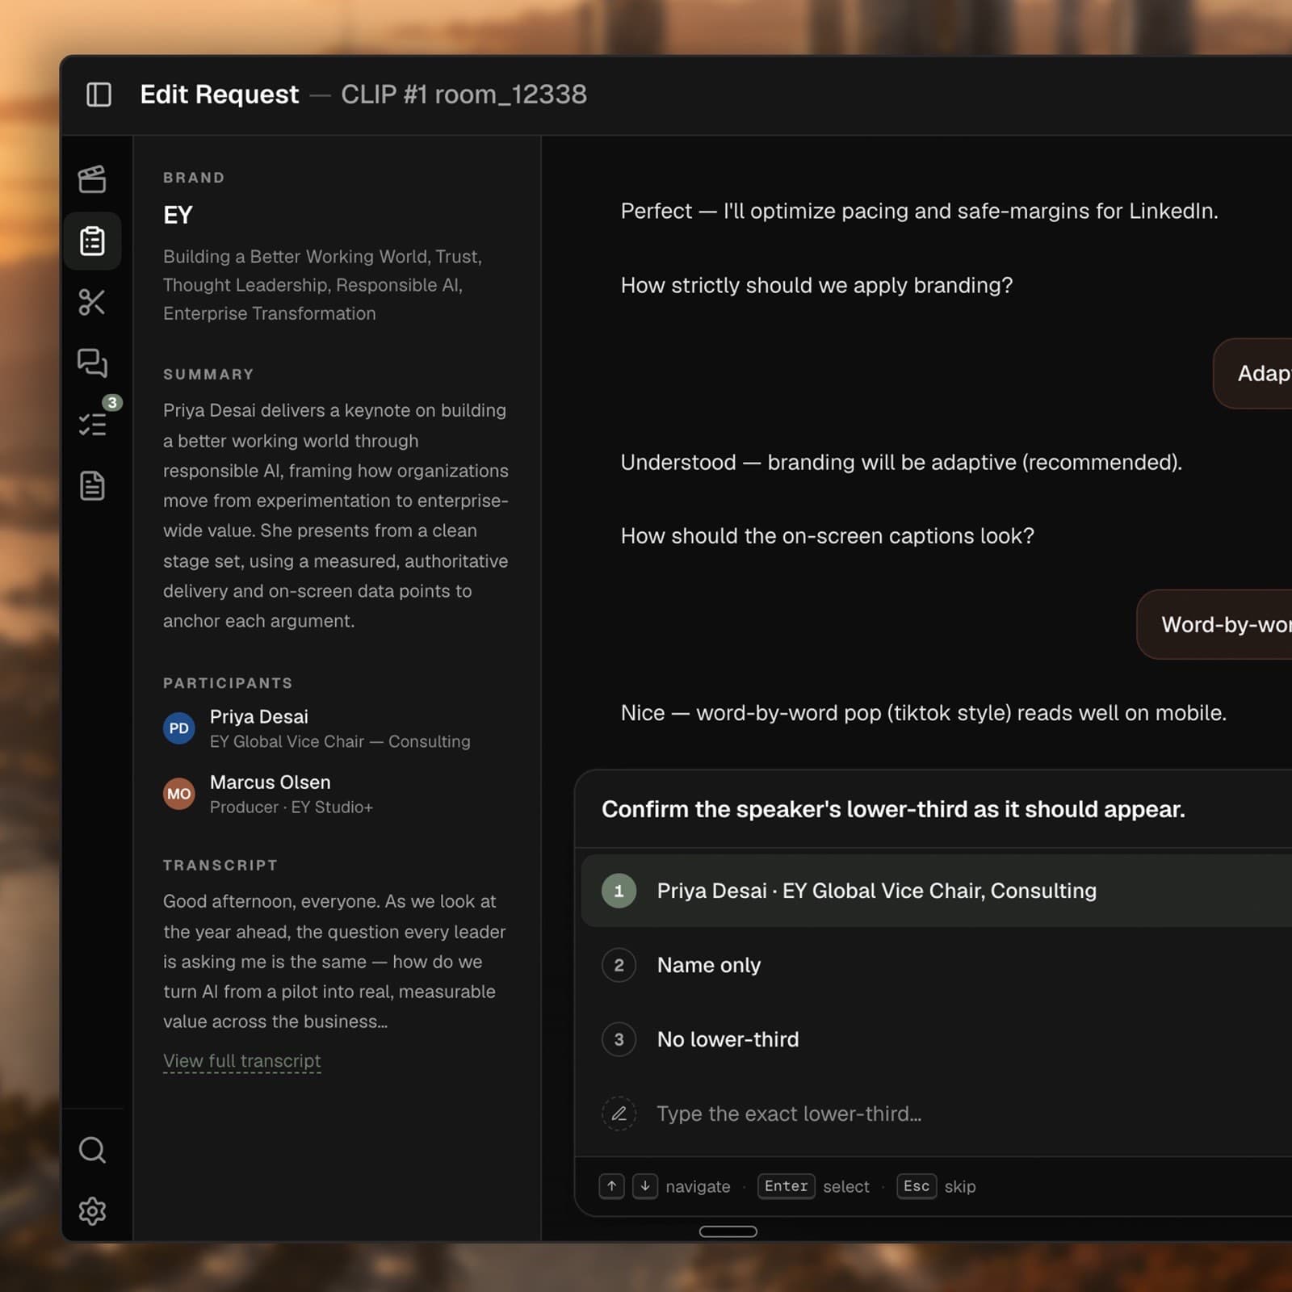1292x1292 pixels.
Task: Click 'EY Global Vice Chair — Consulting' subtitle
Action: (340, 741)
